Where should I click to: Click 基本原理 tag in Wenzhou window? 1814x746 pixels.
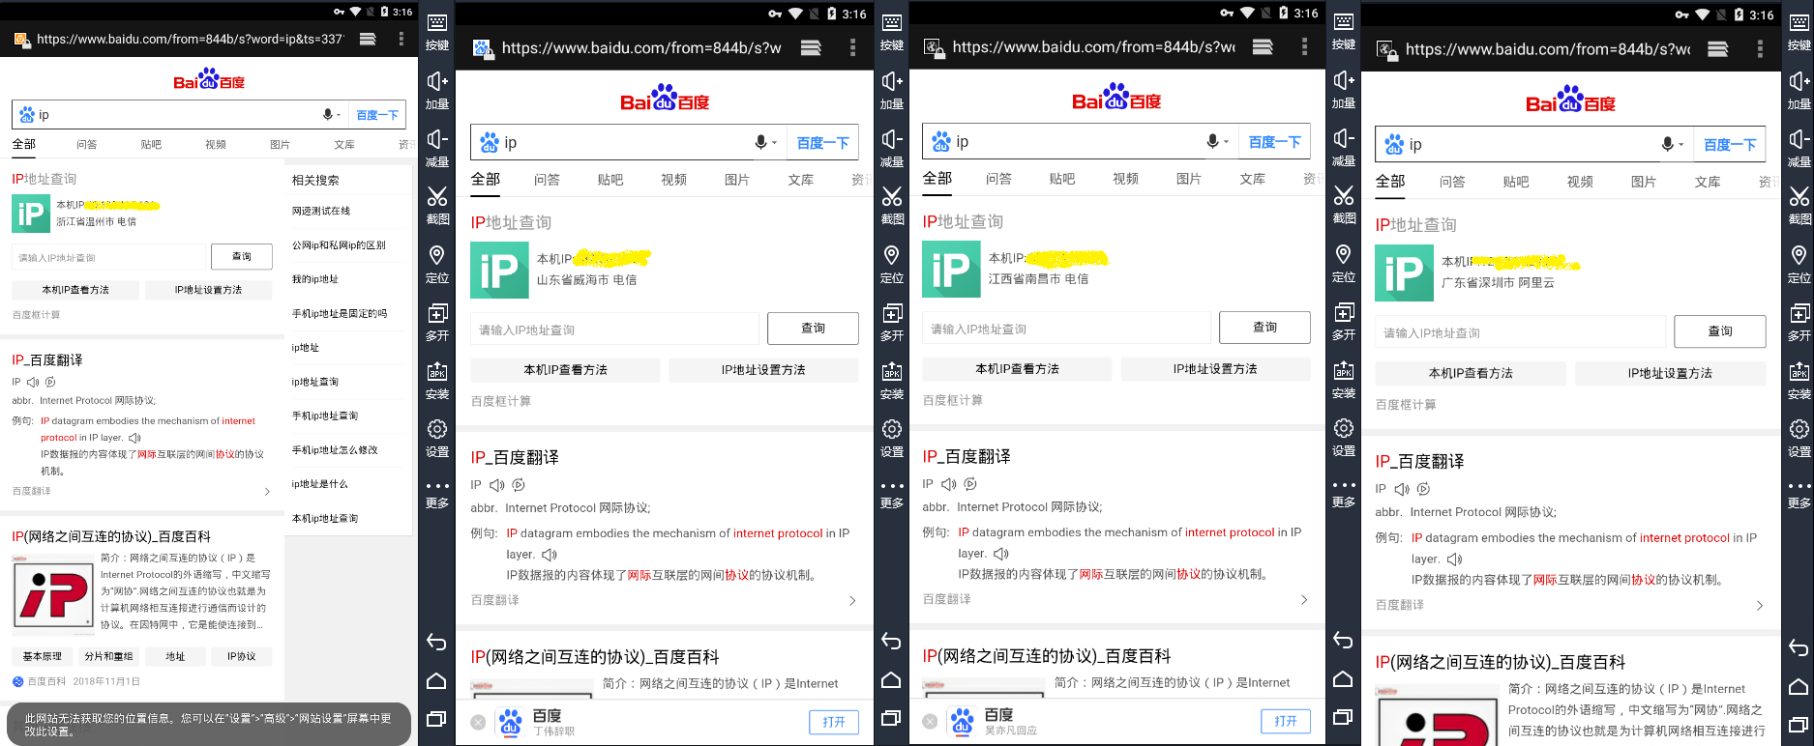pyautogui.click(x=43, y=657)
